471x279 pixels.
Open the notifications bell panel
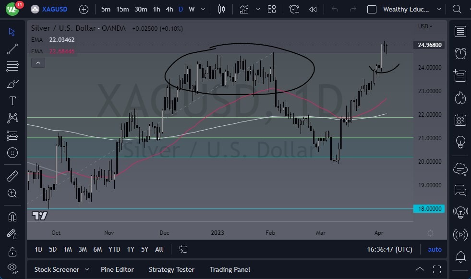click(460, 257)
